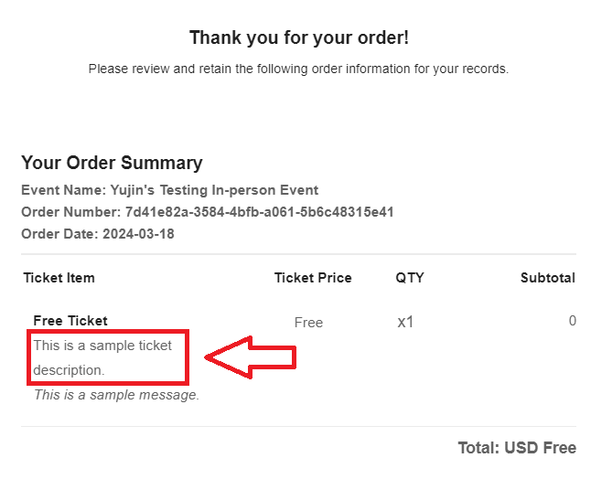Click the Total: USD Free text

pyautogui.click(x=517, y=448)
